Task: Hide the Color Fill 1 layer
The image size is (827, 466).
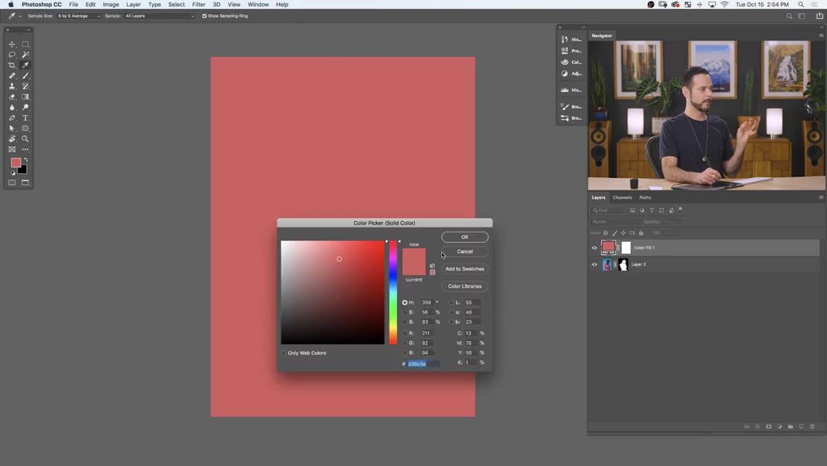Action: pyautogui.click(x=594, y=247)
